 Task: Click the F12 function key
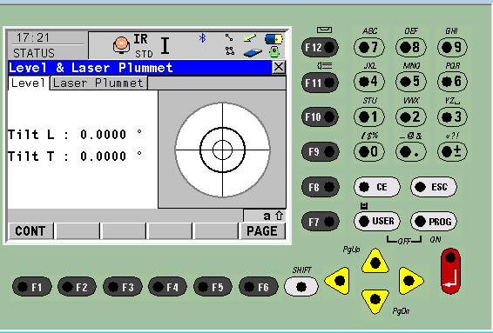[x=320, y=48]
